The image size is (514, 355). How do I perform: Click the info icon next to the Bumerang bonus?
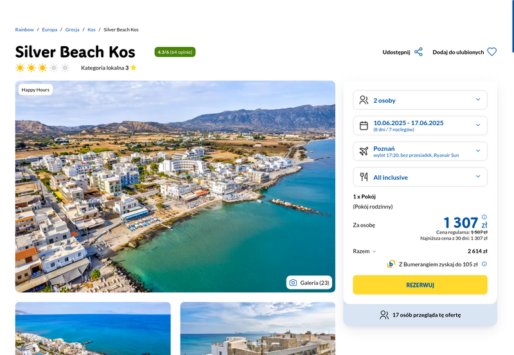(x=484, y=264)
